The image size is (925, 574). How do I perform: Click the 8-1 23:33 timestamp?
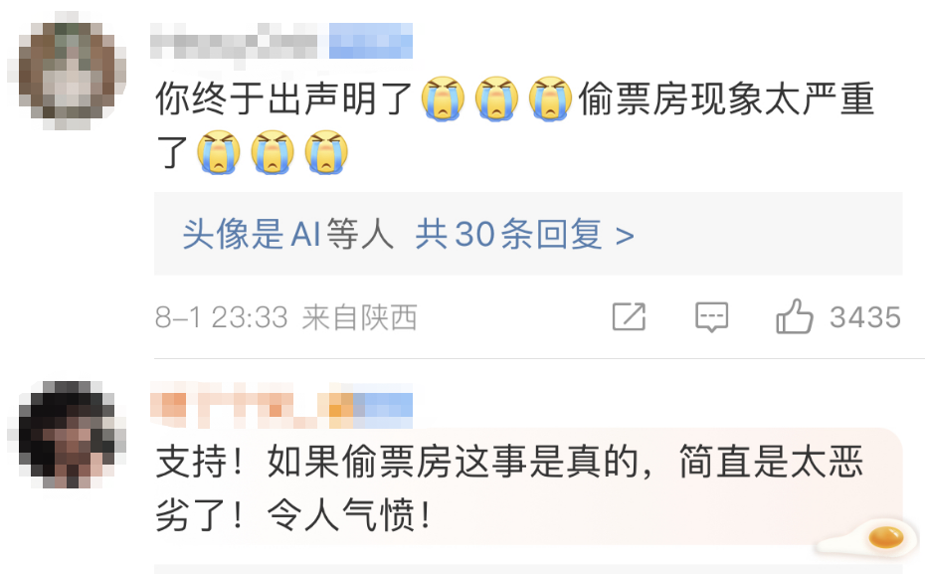point(221,318)
